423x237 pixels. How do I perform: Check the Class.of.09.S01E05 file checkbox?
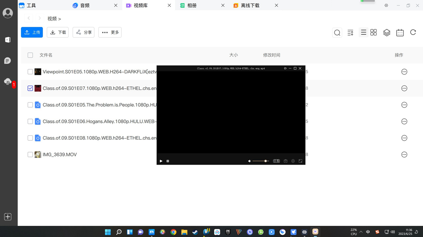[x=30, y=105]
